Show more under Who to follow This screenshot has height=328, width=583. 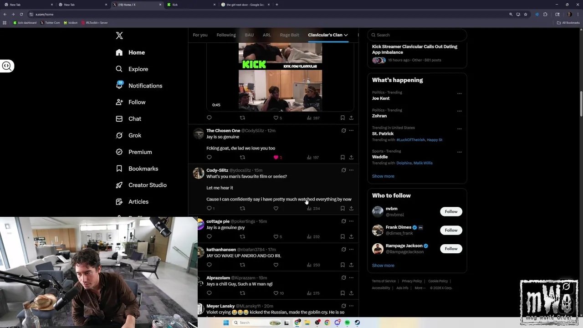pos(383,266)
